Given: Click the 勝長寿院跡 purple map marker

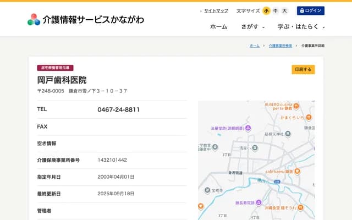Looking at the screenshot, I should click(x=258, y=203).
